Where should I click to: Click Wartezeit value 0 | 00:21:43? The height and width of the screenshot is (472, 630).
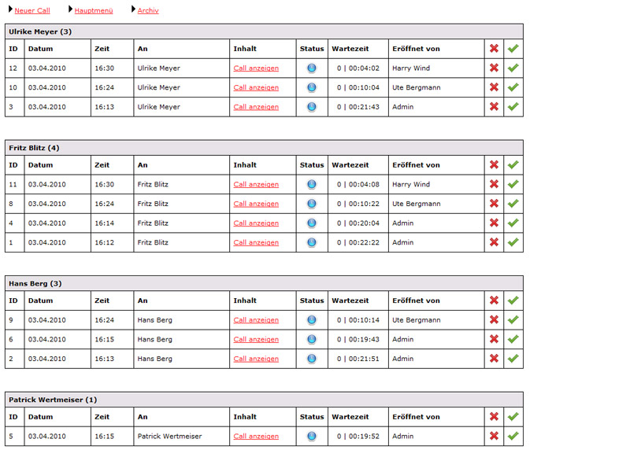[358, 107]
